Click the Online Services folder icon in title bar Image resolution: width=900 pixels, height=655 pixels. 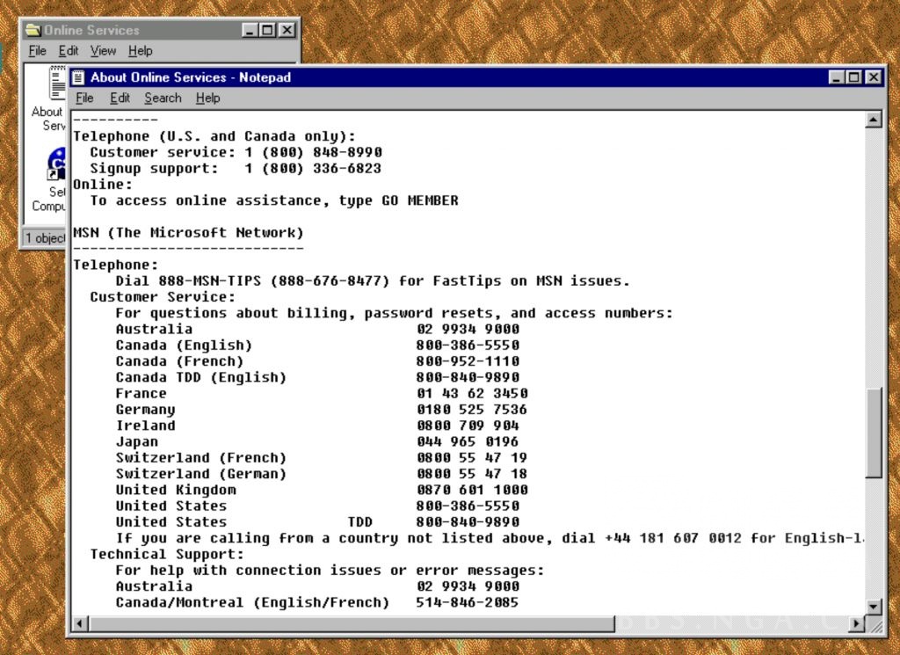[33, 30]
